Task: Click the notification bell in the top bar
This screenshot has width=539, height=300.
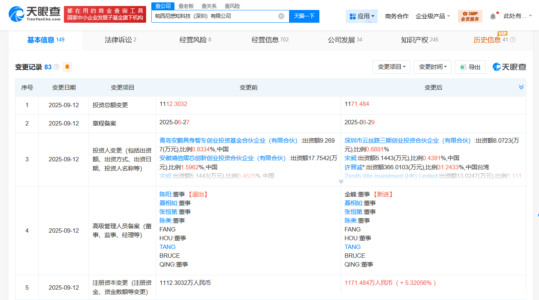Action: tap(493, 16)
